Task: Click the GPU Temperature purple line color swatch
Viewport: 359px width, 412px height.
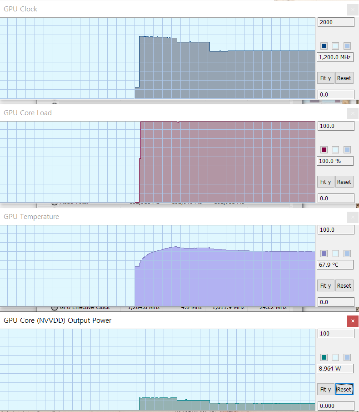Action: (324, 254)
